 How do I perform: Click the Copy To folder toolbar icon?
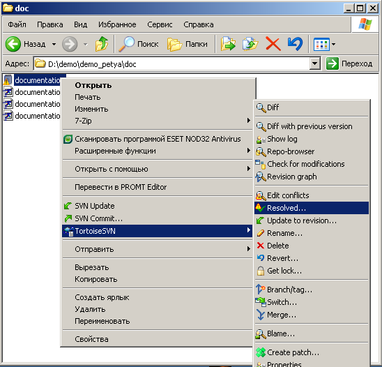[x=250, y=44]
